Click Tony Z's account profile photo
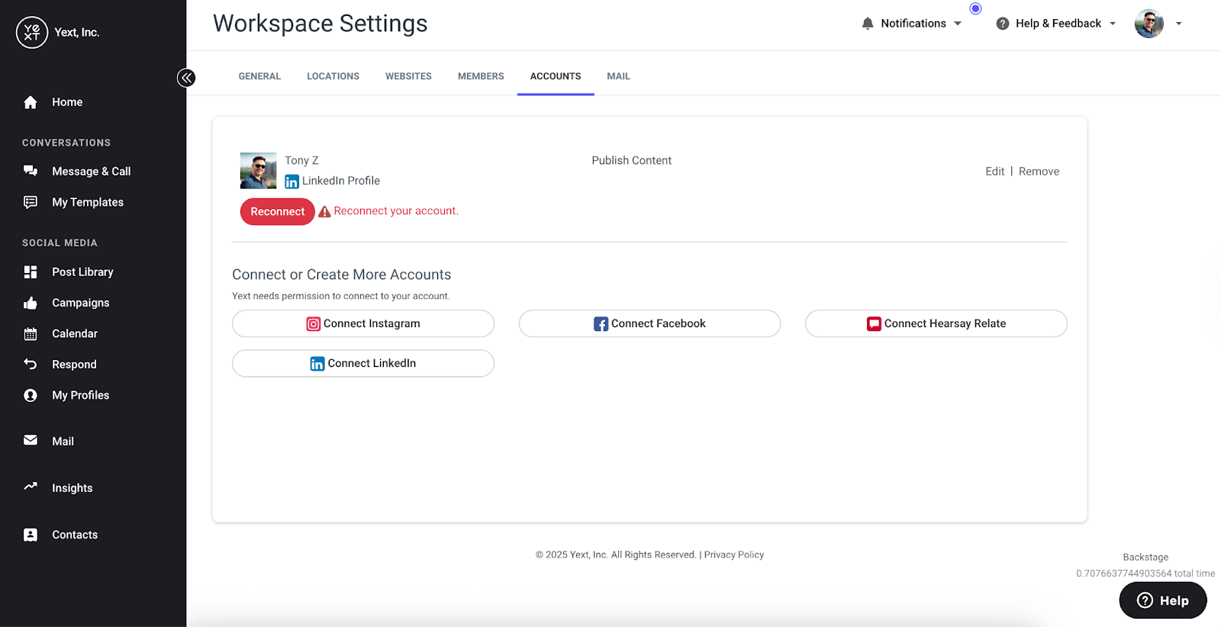Image resolution: width=1221 pixels, height=627 pixels. [x=259, y=170]
